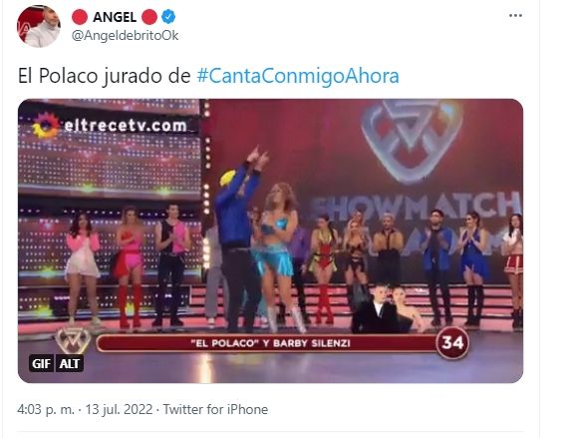This screenshot has height=438, width=563.
Task: Click the red circle emoji after ANGEL
Action: pos(149,17)
